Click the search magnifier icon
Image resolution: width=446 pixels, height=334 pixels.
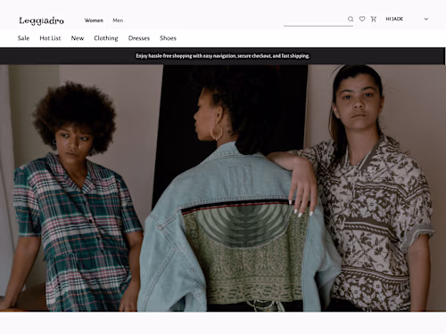click(351, 19)
